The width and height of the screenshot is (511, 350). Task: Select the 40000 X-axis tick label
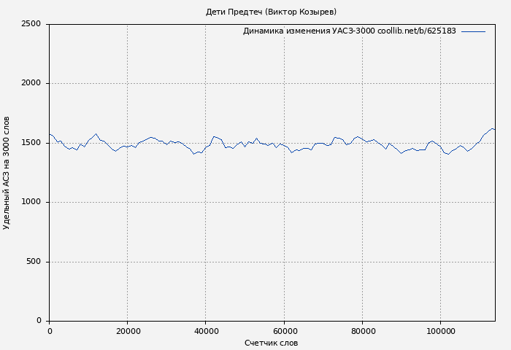click(206, 331)
